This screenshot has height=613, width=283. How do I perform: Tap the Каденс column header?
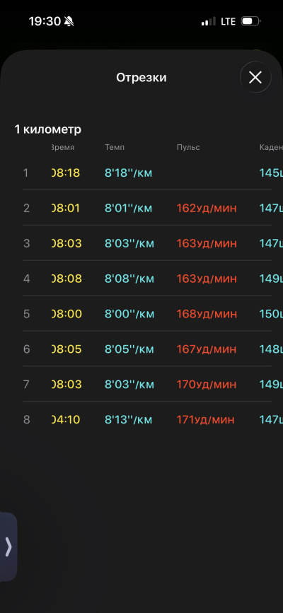(x=271, y=147)
